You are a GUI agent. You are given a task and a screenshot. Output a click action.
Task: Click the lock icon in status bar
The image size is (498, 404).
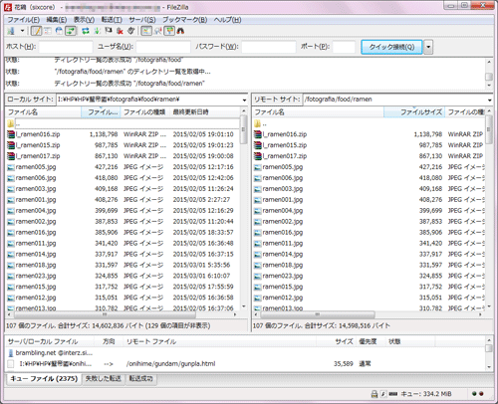click(374, 394)
